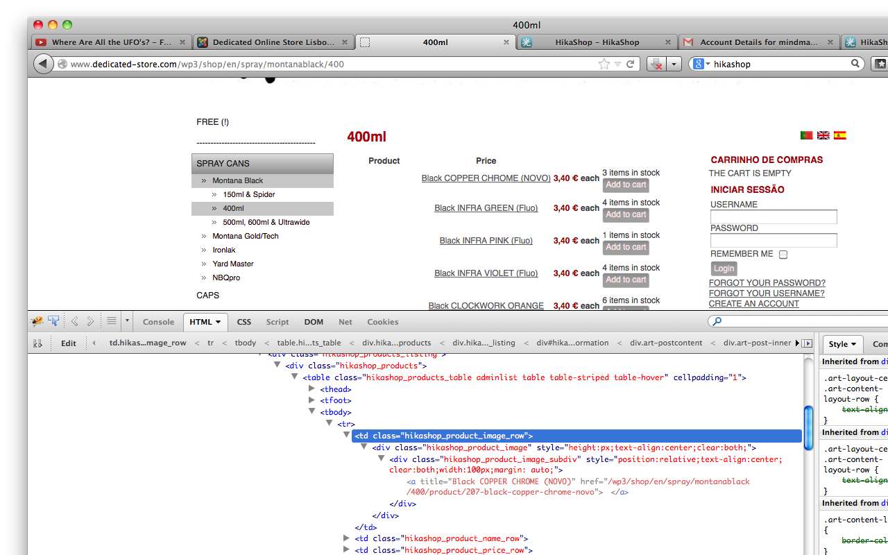Collapse the hikashop_products_table node
The height and width of the screenshot is (555, 888).
(294, 377)
